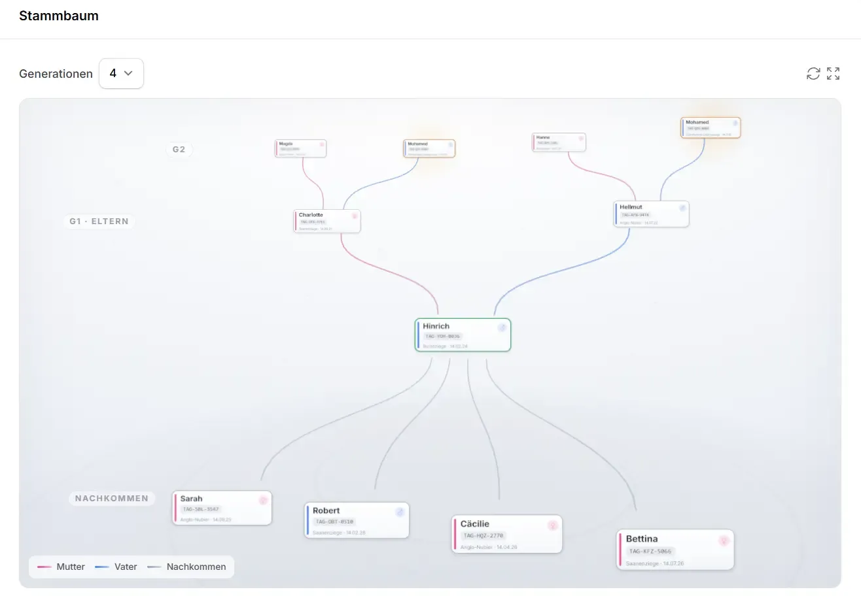The image size is (861, 596).
Task: Click the NACHKOMMEN generation label
Action: tap(112, 499)
